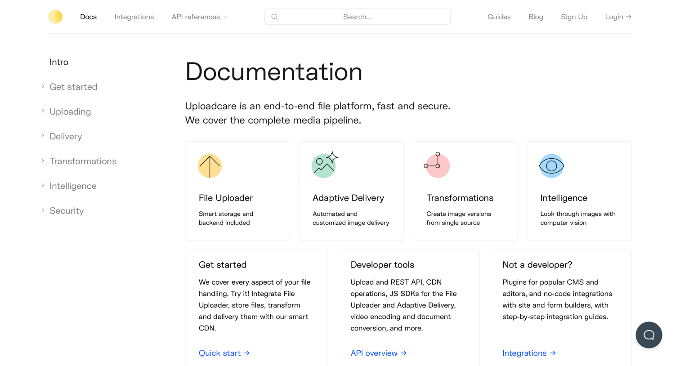Click the Transformations card title
The height and width of the screenshot is (366, 680).
pyautogui.click(x=460, y=198)
